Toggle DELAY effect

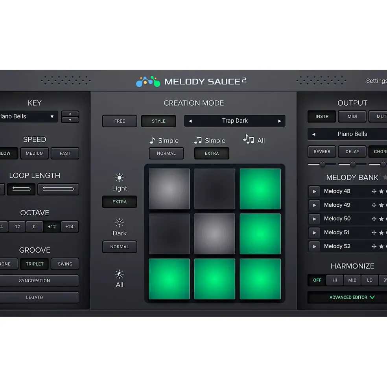click(352, 152)
